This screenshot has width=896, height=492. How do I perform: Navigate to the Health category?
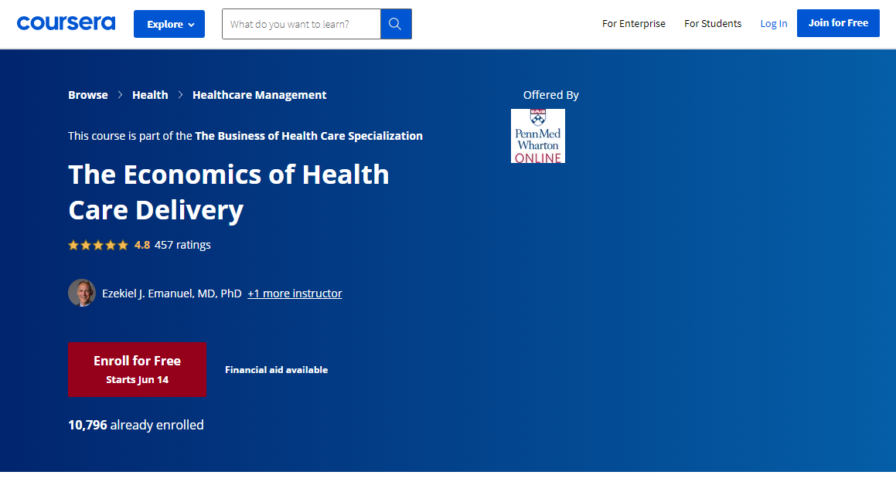[x=150, y=94]
